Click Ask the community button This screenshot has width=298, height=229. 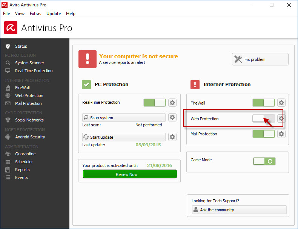pos(239,210)
